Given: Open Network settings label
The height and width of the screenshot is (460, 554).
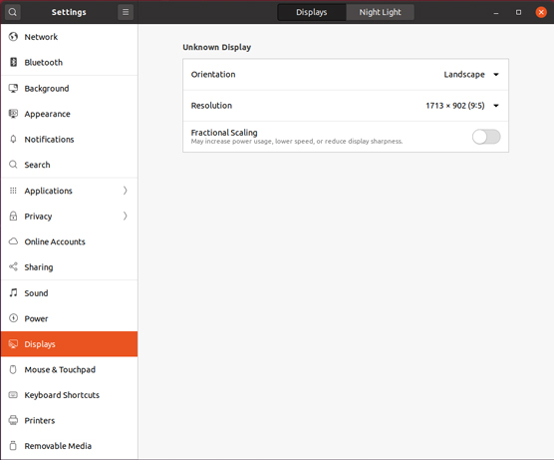Looking at the screenshot, I should coord(41,37).
